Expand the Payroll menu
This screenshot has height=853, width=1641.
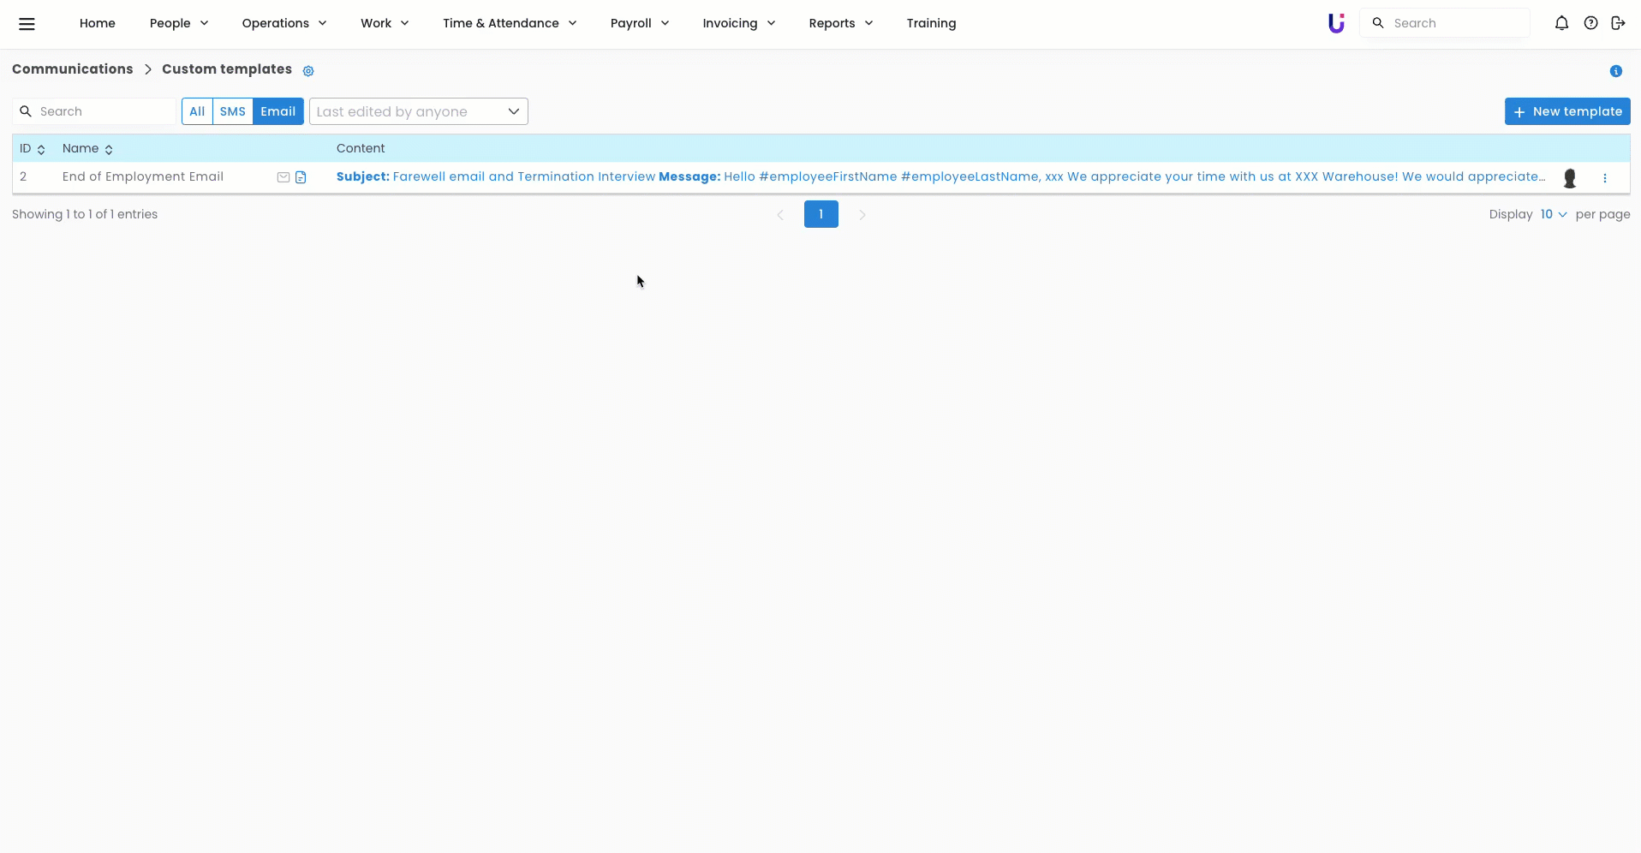click(639, 23)
